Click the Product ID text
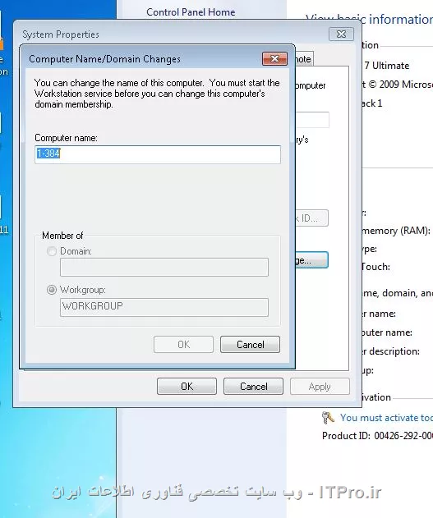 tap(377, 436)
